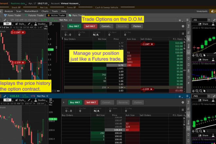Image resolution: width=216 pixels, height=144 pixels.
Task: Open the Charts tab
Action: coord(45,11)
